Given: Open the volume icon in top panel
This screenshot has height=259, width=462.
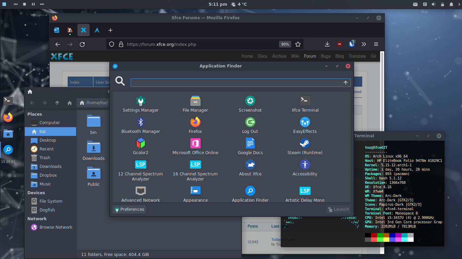Looking at the screenshot, I should coord(434,4).
